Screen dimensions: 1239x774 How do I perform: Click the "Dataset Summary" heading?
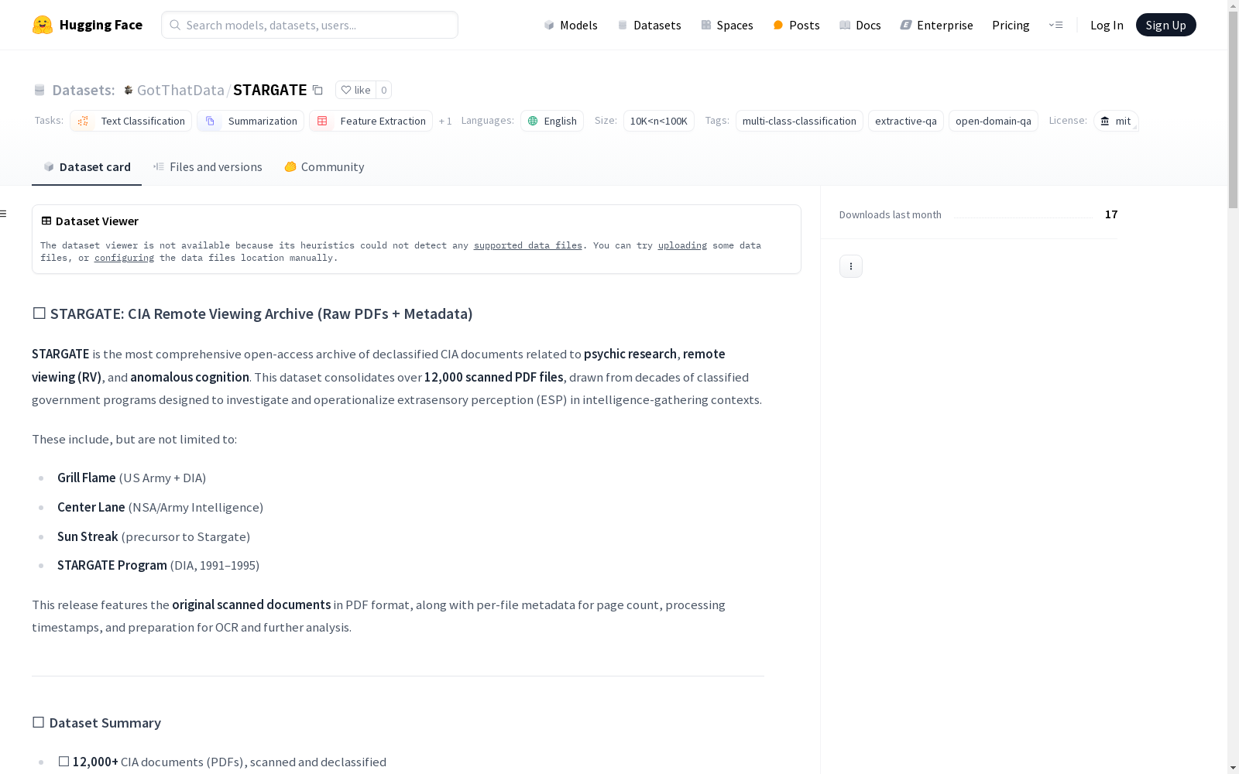97,723
